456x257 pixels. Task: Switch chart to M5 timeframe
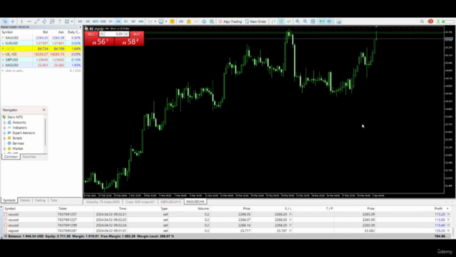pos(88,21)
